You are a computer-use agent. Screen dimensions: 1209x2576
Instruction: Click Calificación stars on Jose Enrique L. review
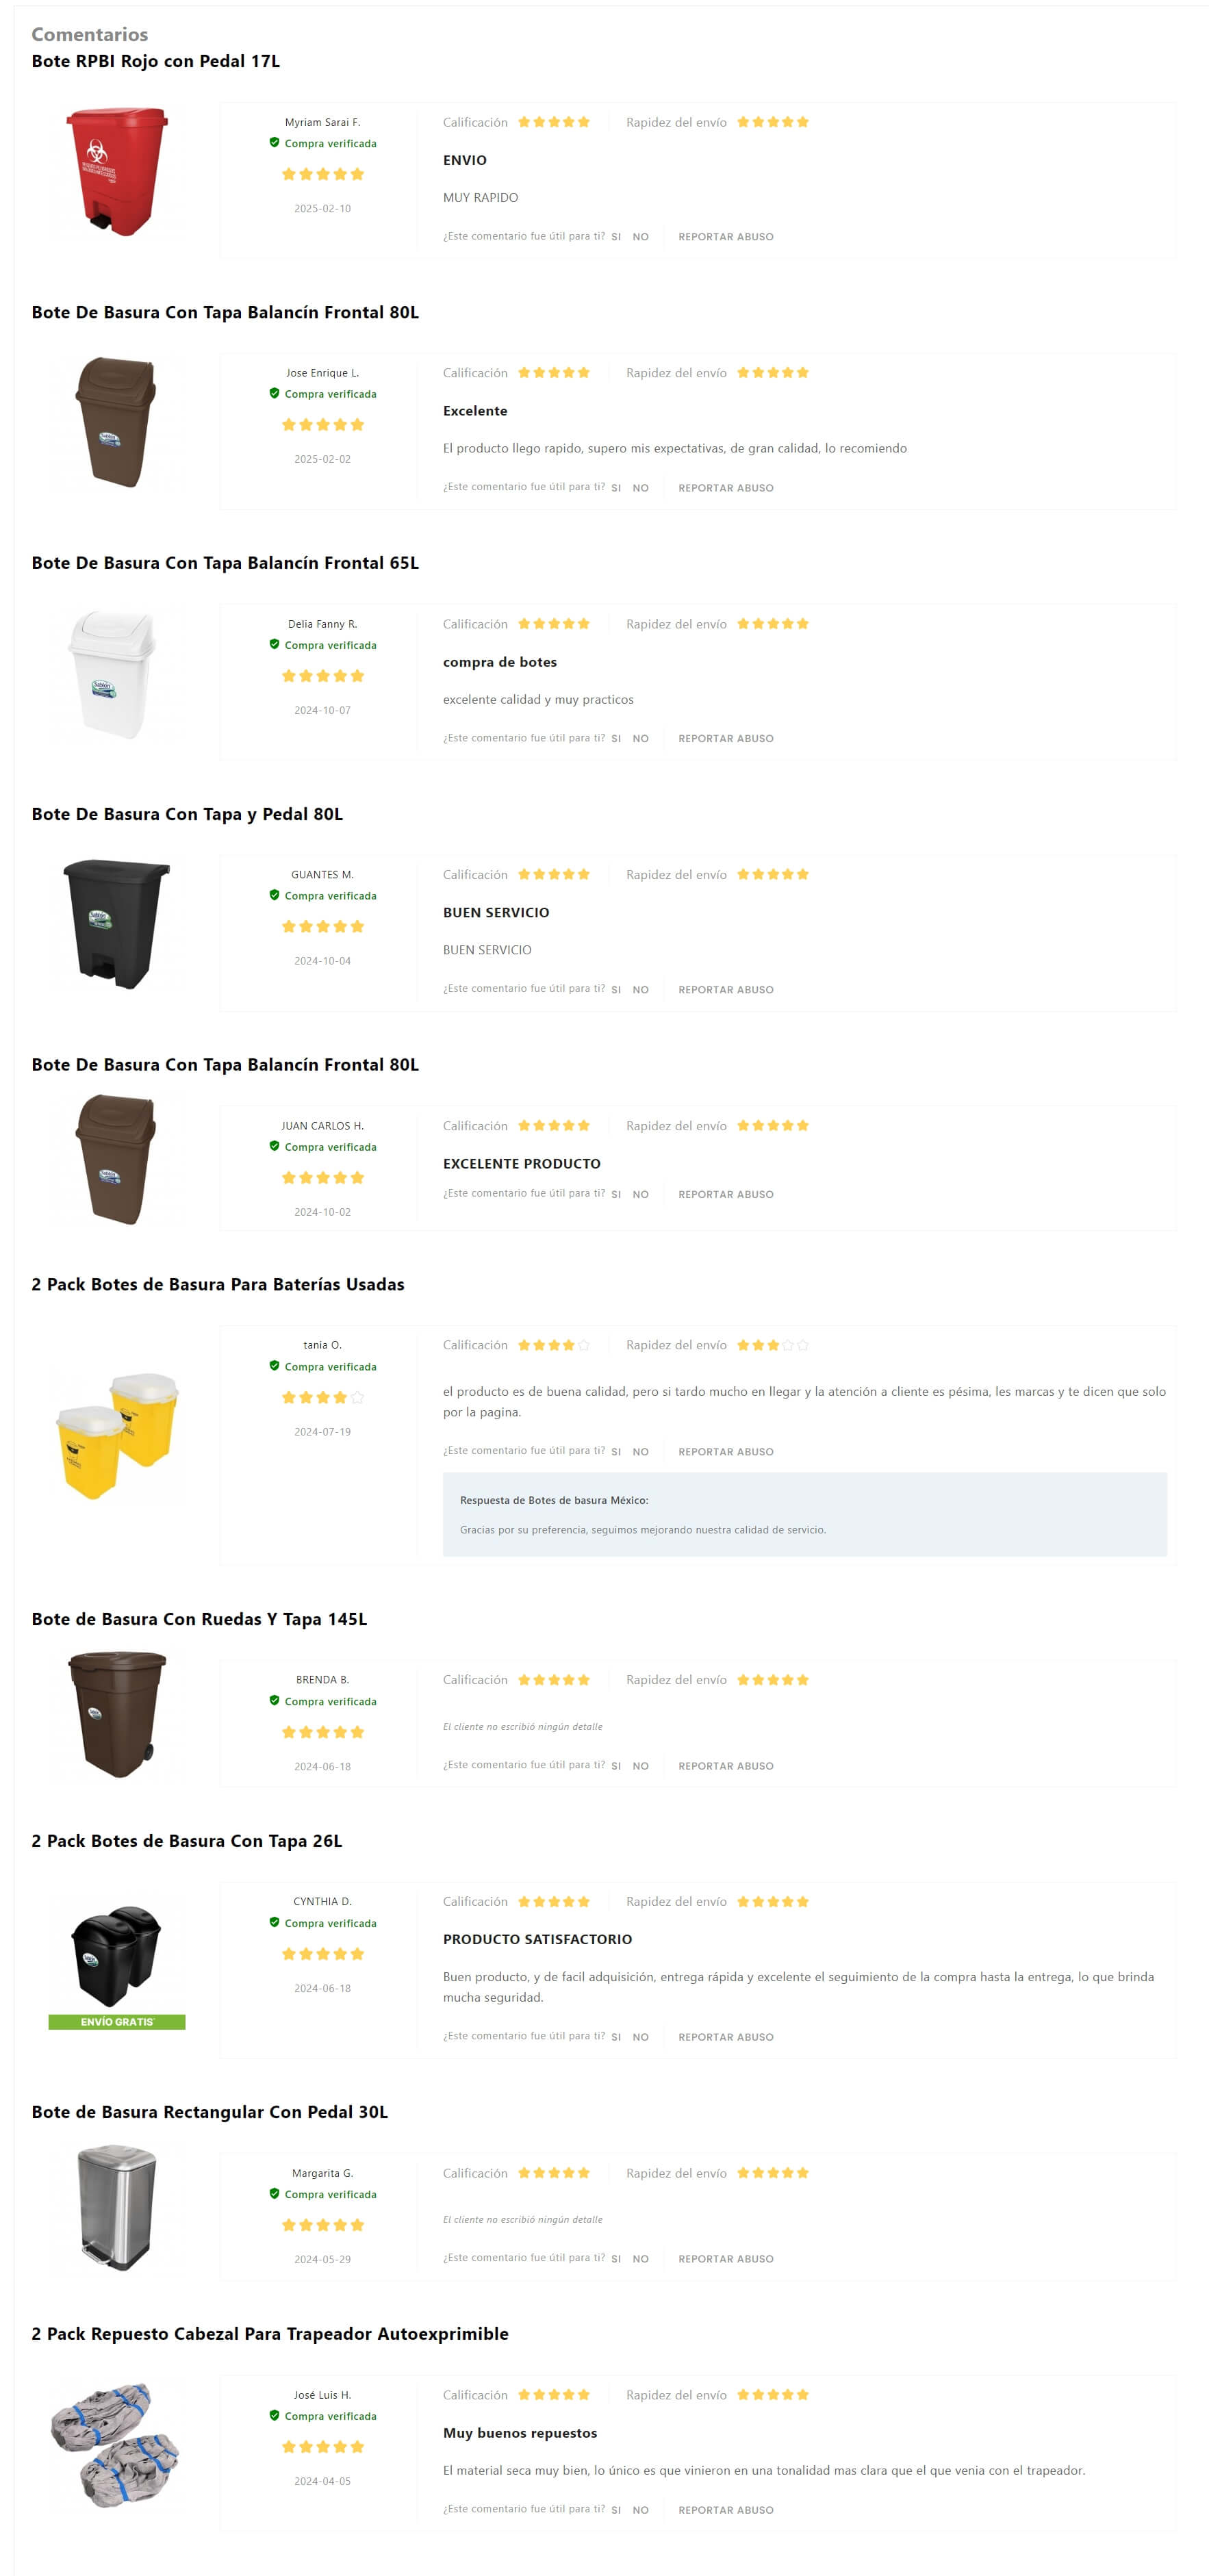(x=554, y=372)
